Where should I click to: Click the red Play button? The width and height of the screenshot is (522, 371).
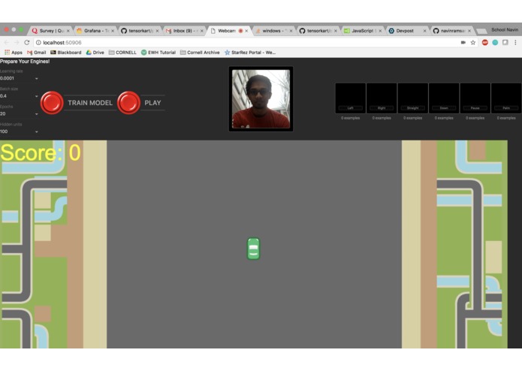[x=128, y=103]
